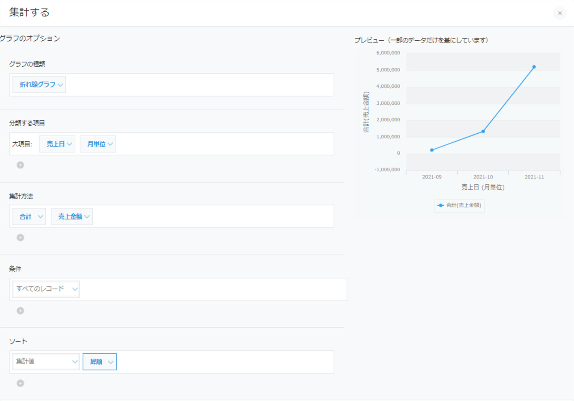Add a condition with 条件 plus icon
This screenshot has width=574, height=401.
click(20, 311)
